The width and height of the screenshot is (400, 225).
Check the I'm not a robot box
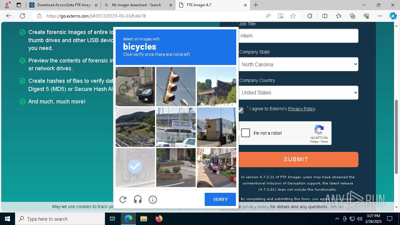(x=246, y=133)
